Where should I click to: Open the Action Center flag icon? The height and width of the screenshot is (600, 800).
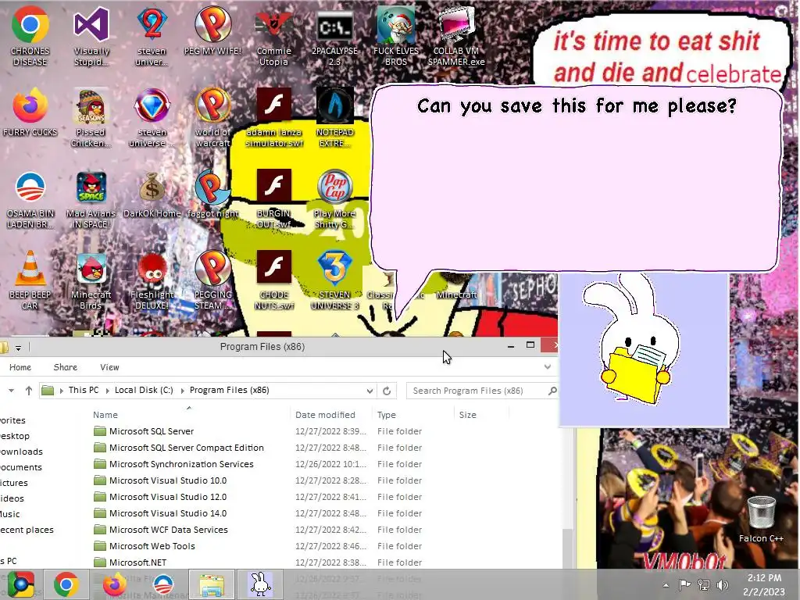(684, 584)
